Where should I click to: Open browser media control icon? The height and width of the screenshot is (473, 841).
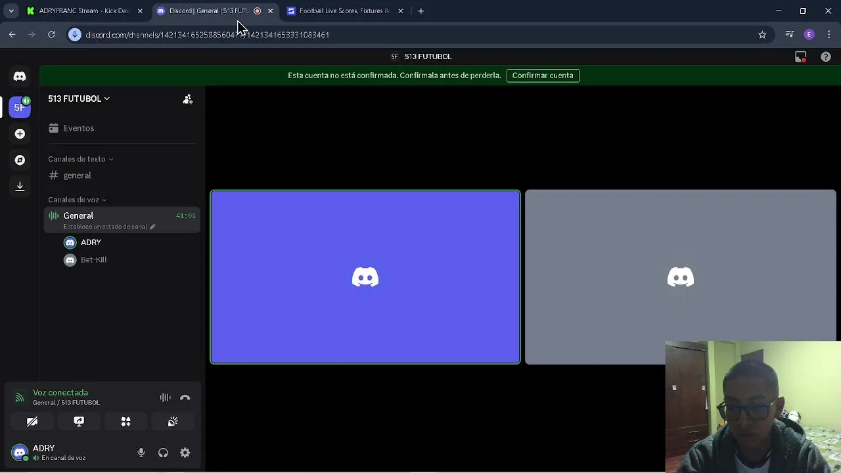click(790, 35)
